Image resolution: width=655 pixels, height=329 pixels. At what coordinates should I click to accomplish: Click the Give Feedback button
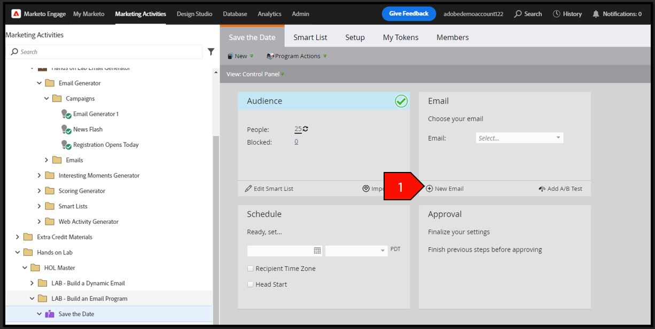(409, 14)
